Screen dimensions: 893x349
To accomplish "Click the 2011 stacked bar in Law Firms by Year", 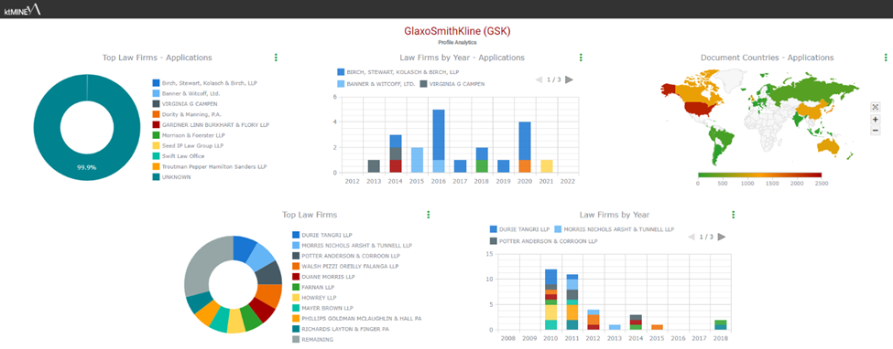I will [572, 301].
